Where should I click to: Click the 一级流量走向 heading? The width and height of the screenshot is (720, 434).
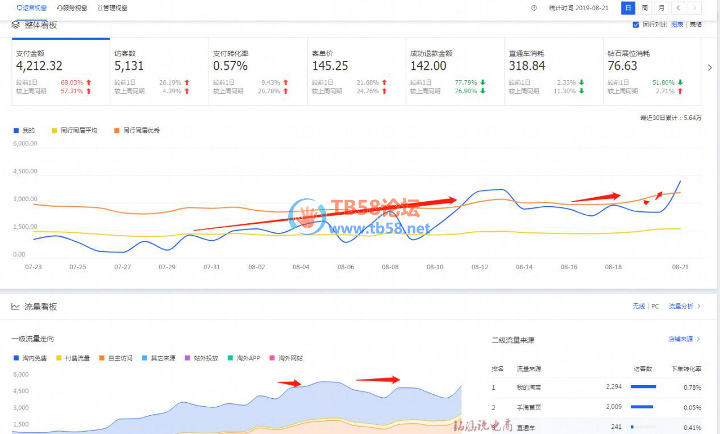pos(32,339)
